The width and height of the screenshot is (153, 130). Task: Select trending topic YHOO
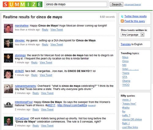(126, 85)
